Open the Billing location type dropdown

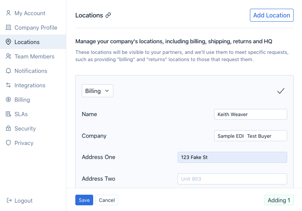coord(97,91)
